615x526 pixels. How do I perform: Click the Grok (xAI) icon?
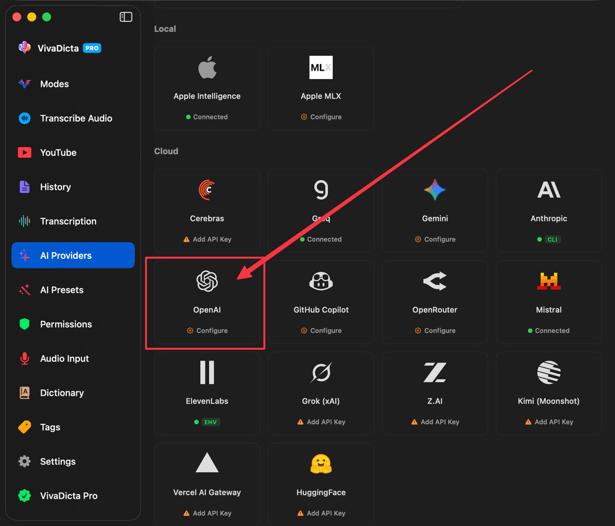(321, 372)
